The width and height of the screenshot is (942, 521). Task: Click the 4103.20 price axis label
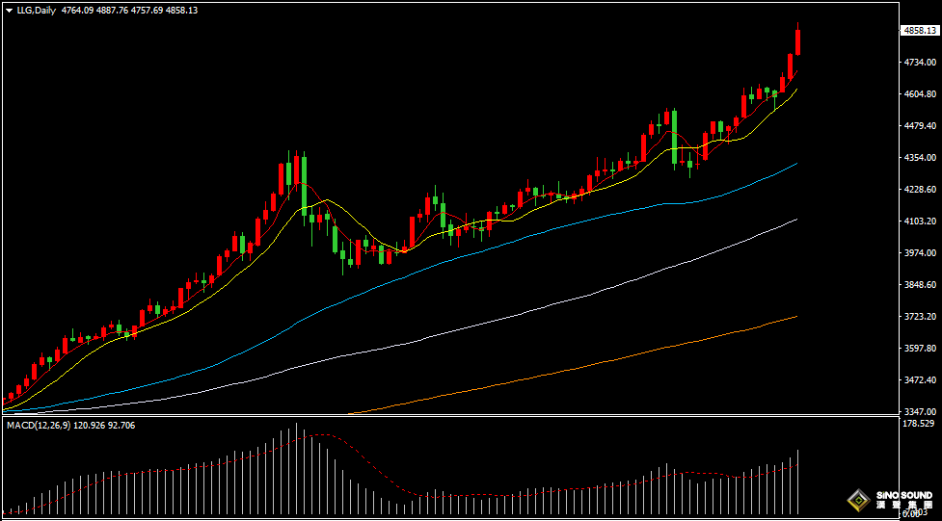920,221
